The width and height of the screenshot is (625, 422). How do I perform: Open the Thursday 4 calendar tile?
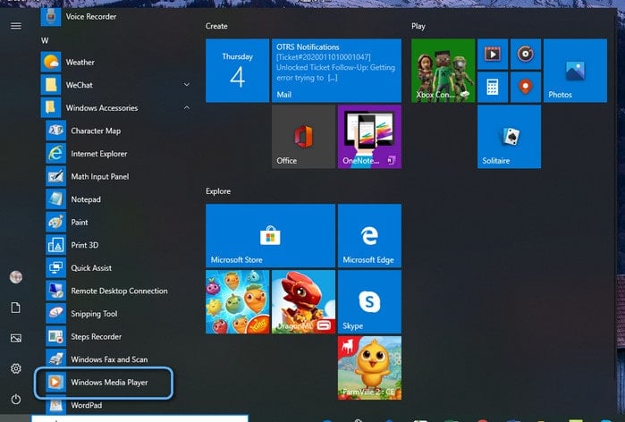point(237,71)
